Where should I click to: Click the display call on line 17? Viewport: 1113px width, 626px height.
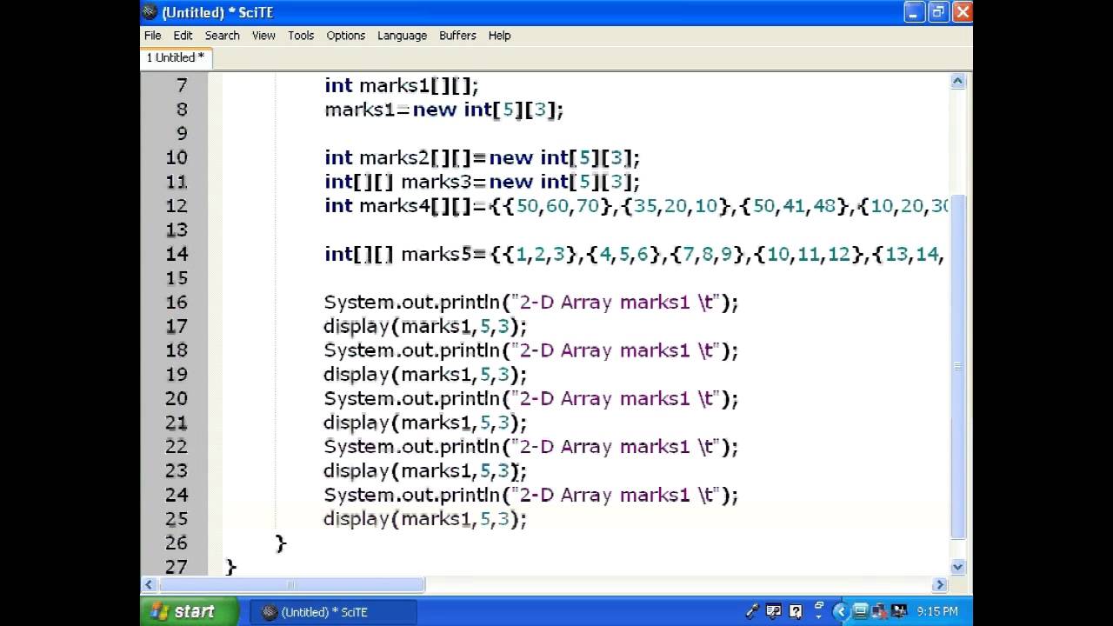tap(425, 326)
